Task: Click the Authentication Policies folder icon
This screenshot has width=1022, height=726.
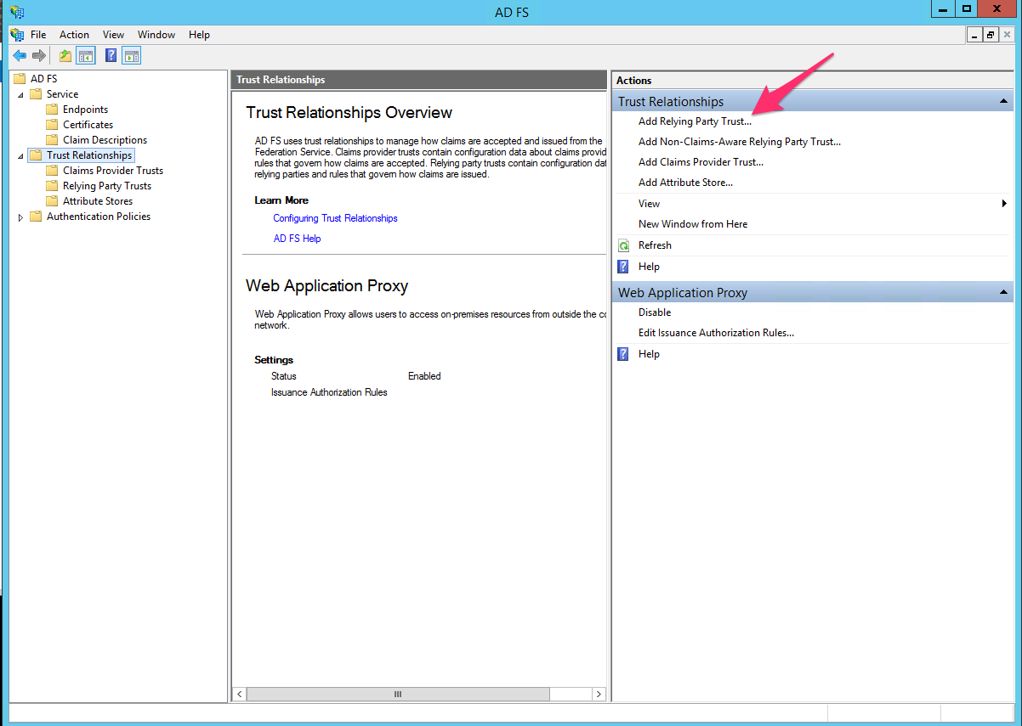Action: pos(36,217)
